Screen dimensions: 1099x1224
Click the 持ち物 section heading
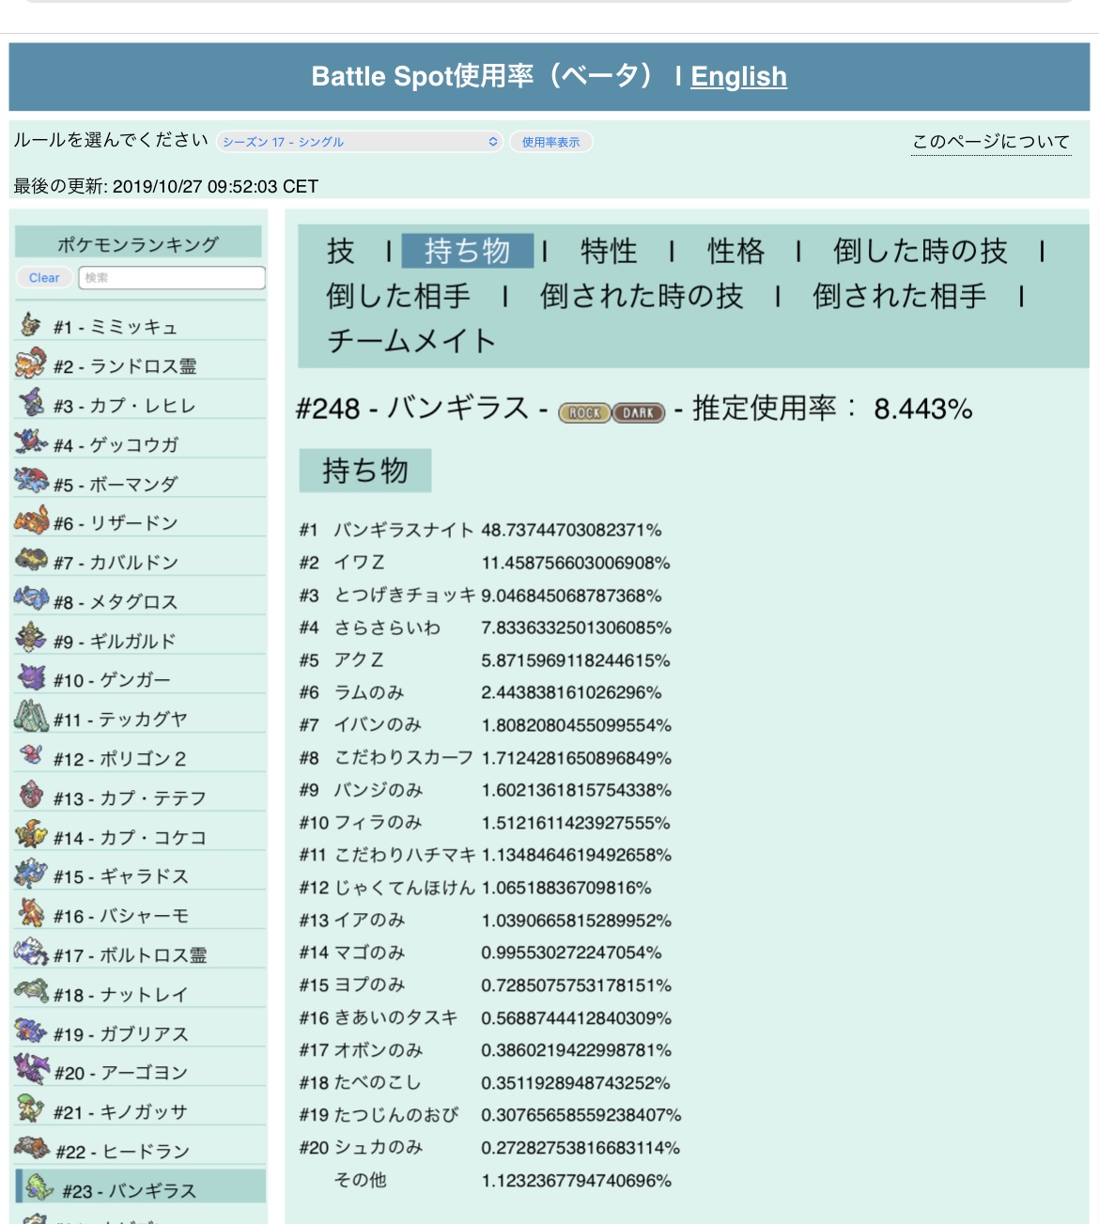[x=365, y=471]
